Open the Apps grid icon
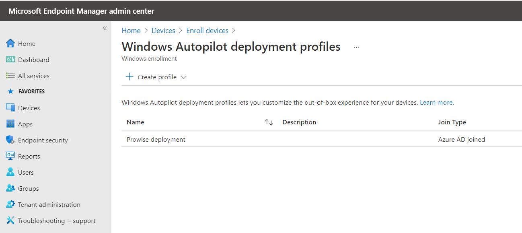 coord(10,124)
